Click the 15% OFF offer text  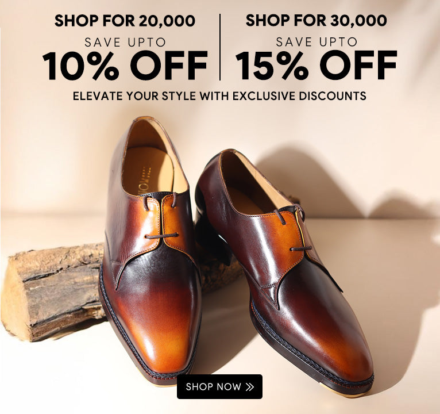(x=317, y=65)
